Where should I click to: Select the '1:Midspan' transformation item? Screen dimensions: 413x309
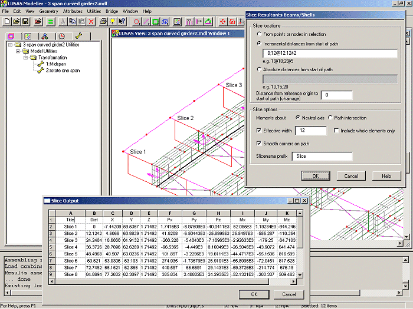pos(56,64)
